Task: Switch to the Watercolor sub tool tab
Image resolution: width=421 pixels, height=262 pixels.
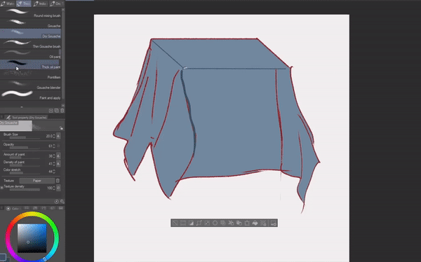Action: [8, 4]
